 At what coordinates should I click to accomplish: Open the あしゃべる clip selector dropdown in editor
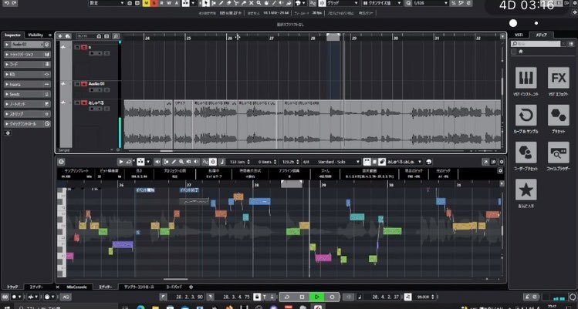(404, 162)
